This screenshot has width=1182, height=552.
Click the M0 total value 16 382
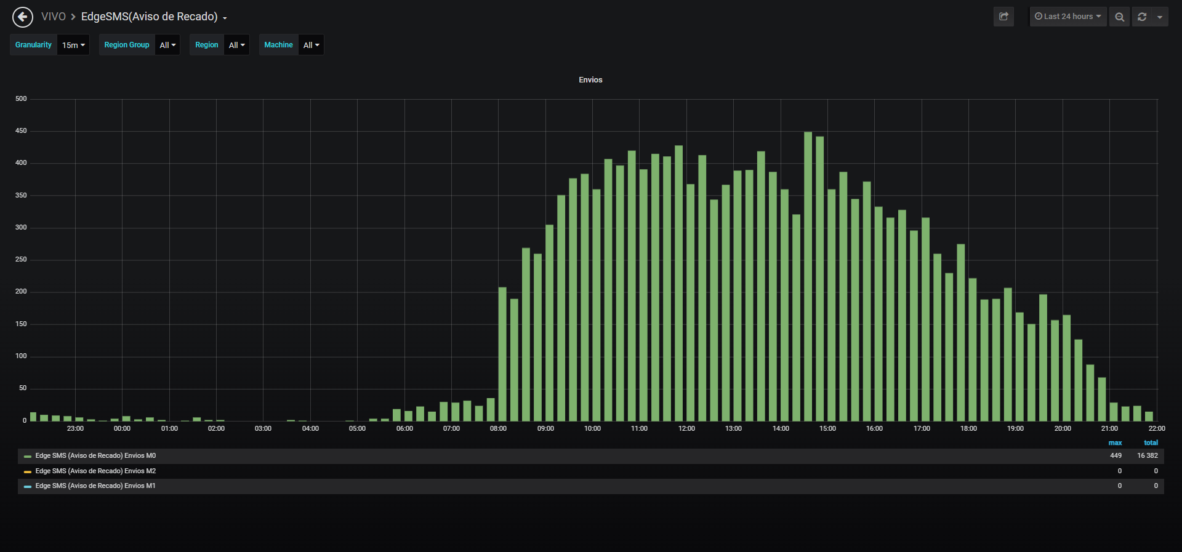tap(1148, 456)
